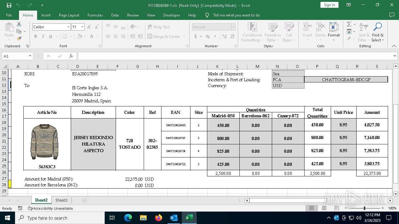Click the Center alignment icon
Viewport: 399px width, 224px height.
coord(116,36)
